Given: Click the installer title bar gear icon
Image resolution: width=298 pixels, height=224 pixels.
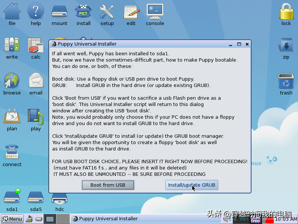Looking at the screenshot, I should coord(54,44).
